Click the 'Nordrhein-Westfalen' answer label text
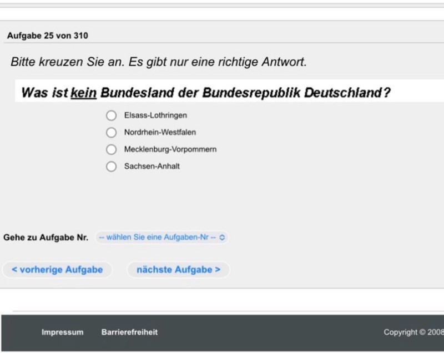 160,133
